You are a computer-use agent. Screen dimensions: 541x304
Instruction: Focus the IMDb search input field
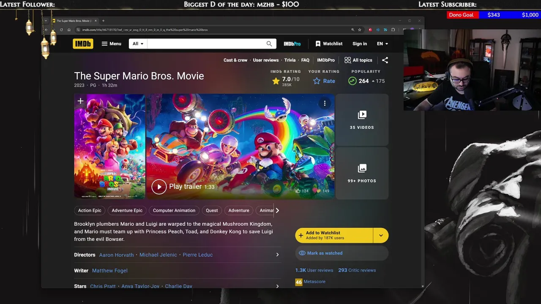[x=206, y=43]
